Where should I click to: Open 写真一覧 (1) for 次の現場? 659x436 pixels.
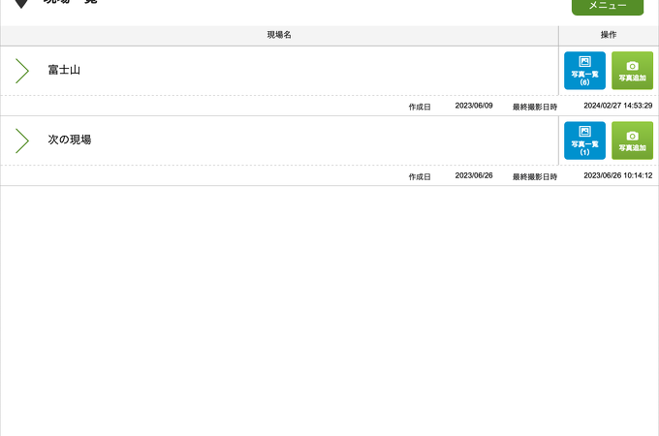tap(584, 140)
